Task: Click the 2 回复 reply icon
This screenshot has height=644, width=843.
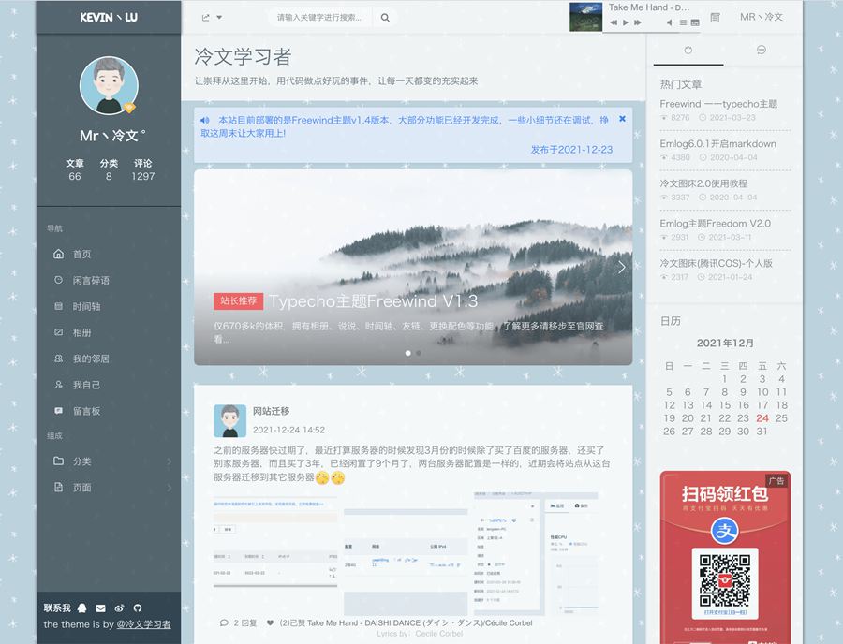Action: point(224,623)
